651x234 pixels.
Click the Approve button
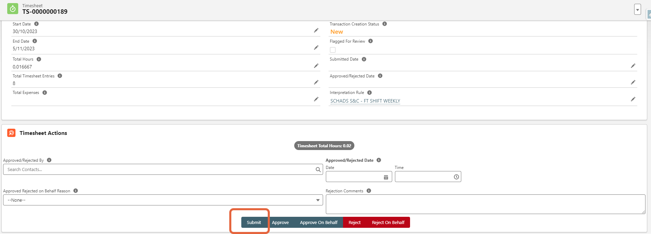click(280, 223)
